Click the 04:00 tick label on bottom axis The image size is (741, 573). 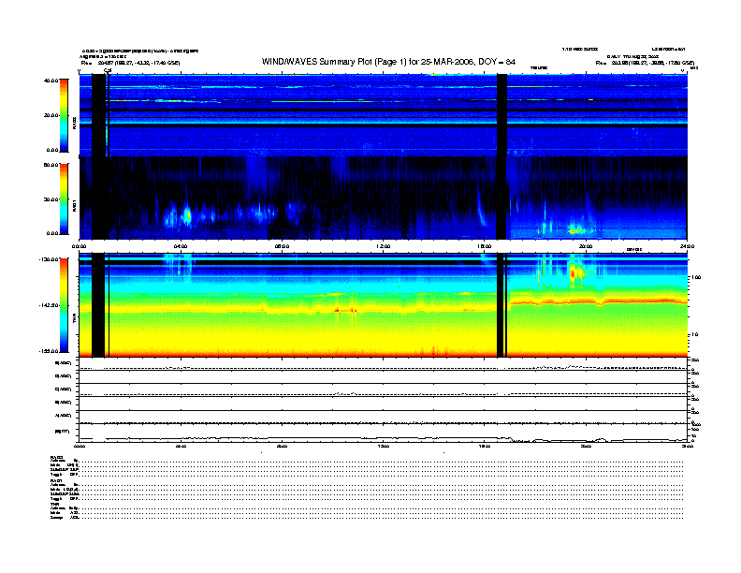[181, 446]
